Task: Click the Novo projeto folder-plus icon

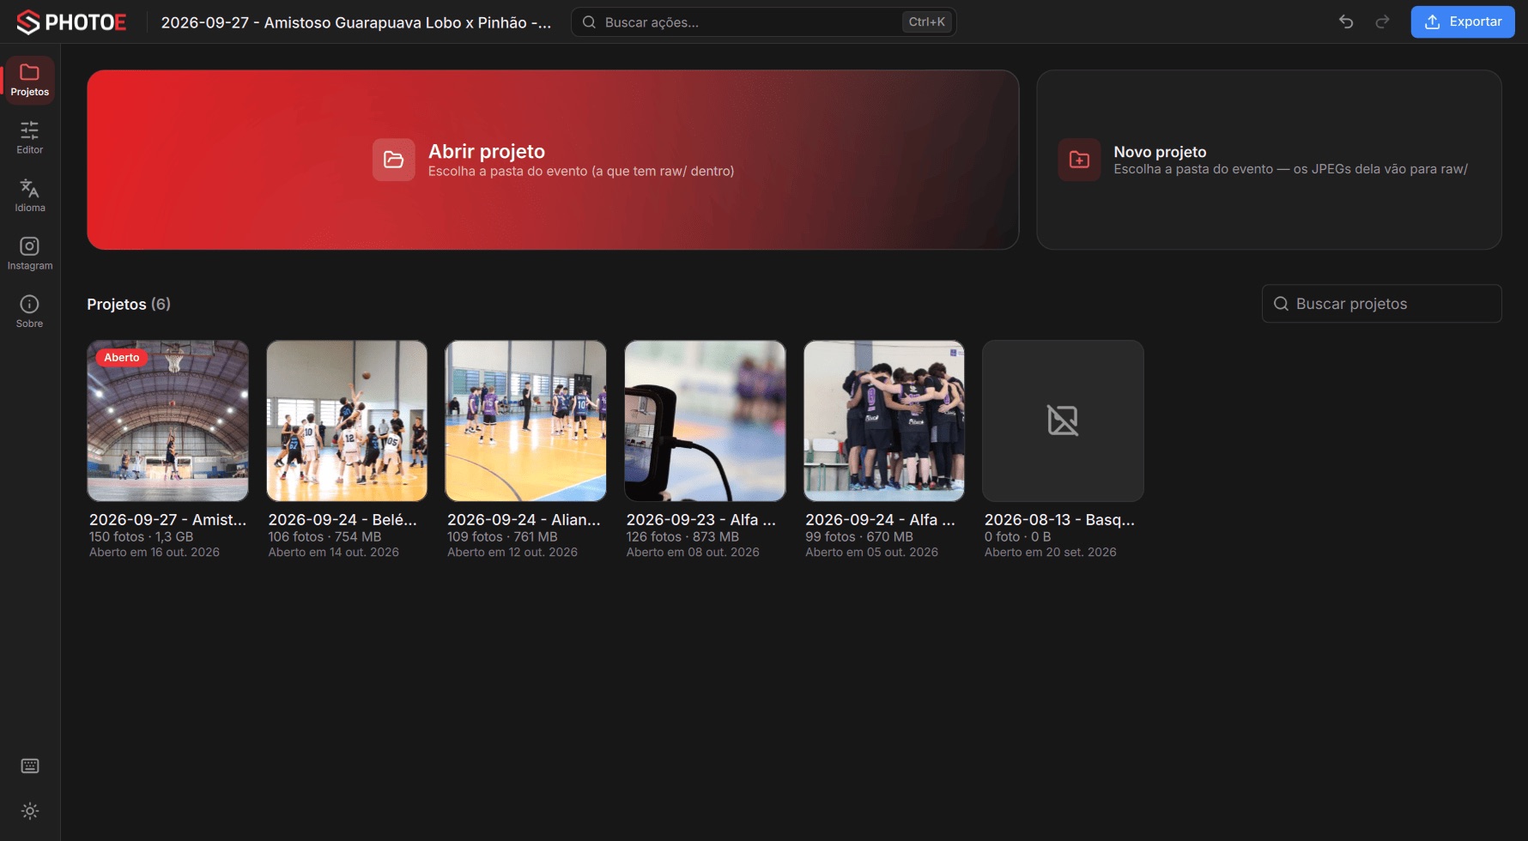Action: pos(1079,160)
